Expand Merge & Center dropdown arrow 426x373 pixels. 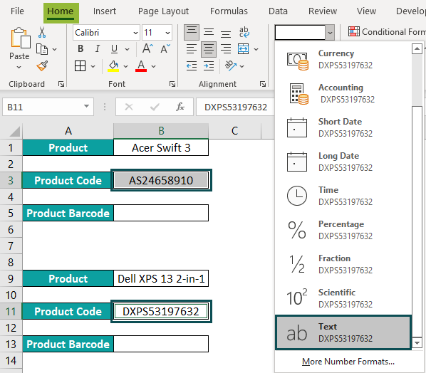click(x=256, y=49)
